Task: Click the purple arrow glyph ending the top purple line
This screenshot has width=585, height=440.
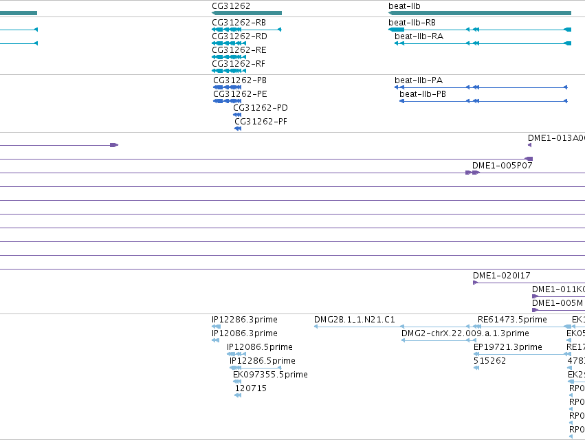Action: click(114, 145)
